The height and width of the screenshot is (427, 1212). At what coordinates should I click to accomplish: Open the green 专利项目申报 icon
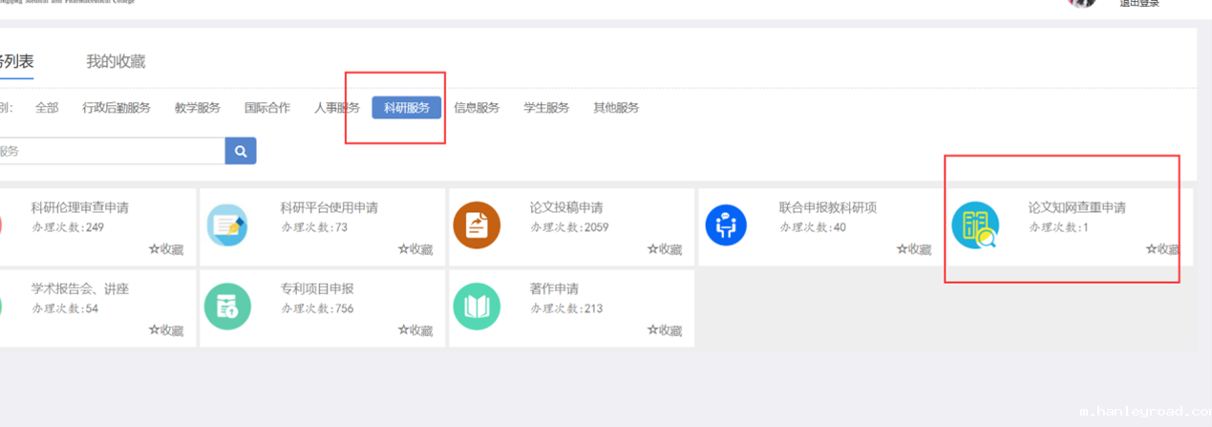227,308
